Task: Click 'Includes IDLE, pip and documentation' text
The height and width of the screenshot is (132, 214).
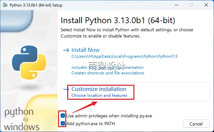Action: tap(107, 67)
